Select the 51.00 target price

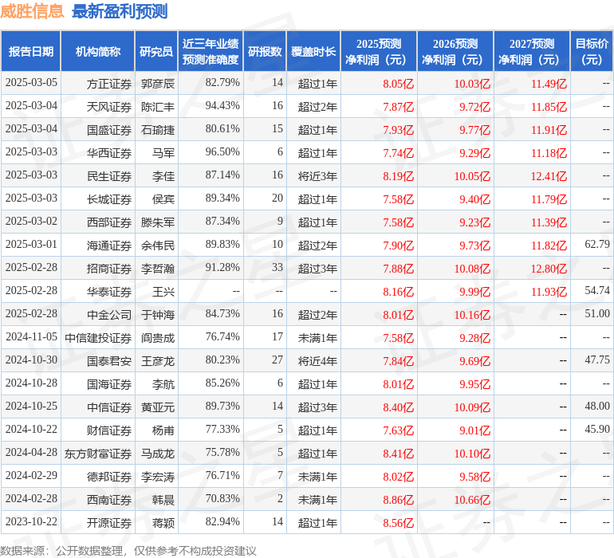point(597,313)
